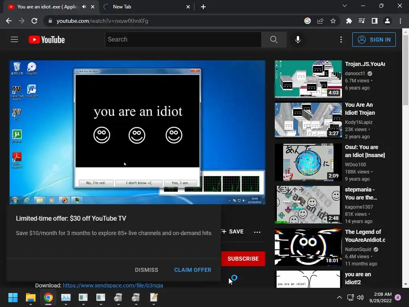
Task: Click the NationSquid channel name
Action: click(358, 249)
